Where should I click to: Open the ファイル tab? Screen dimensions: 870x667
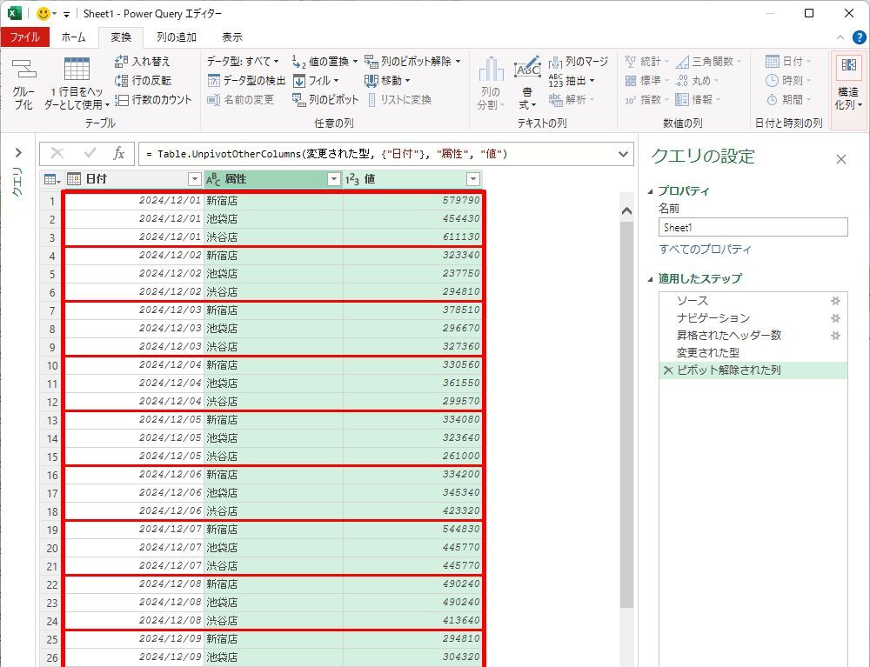tap(24, 37)
